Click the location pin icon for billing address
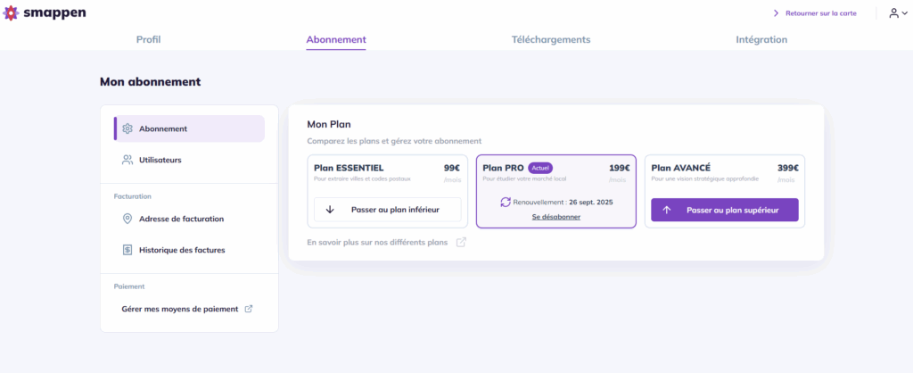This screenshot has height=373, width=913. pos(127,219)
